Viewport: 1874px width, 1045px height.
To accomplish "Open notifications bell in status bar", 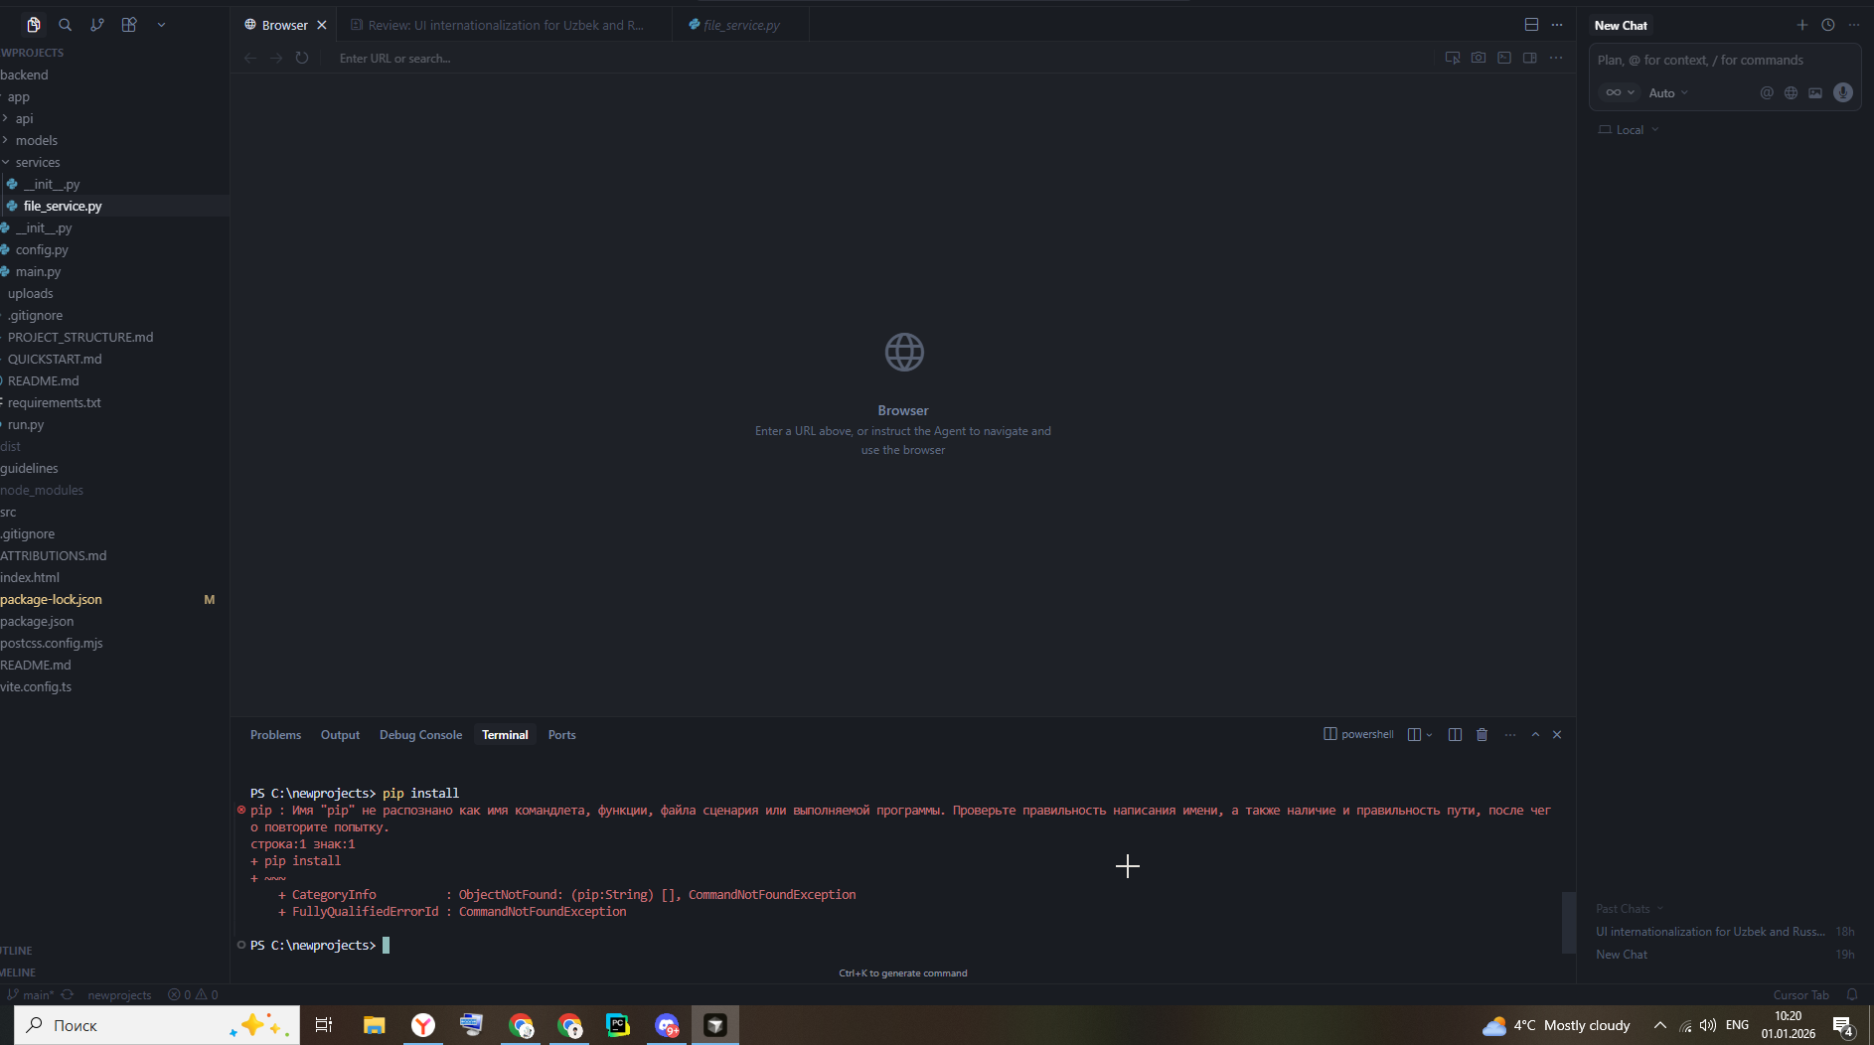I will [x=1852, y=994].
